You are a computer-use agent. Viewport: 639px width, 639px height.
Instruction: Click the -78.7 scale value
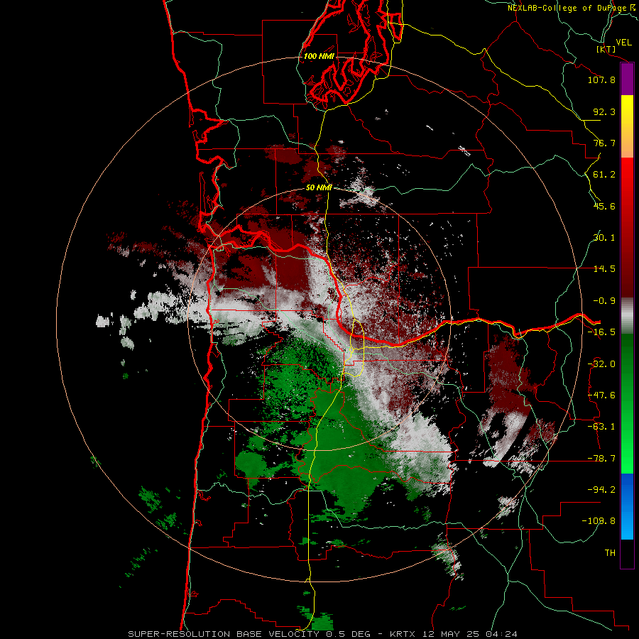(601, 459)
